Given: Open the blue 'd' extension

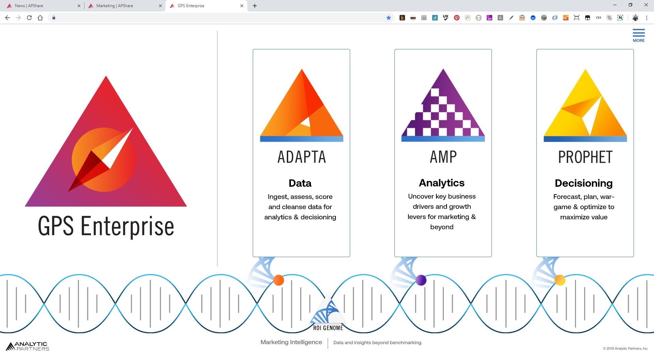Looking at the screenshot, I should (435, 18).
